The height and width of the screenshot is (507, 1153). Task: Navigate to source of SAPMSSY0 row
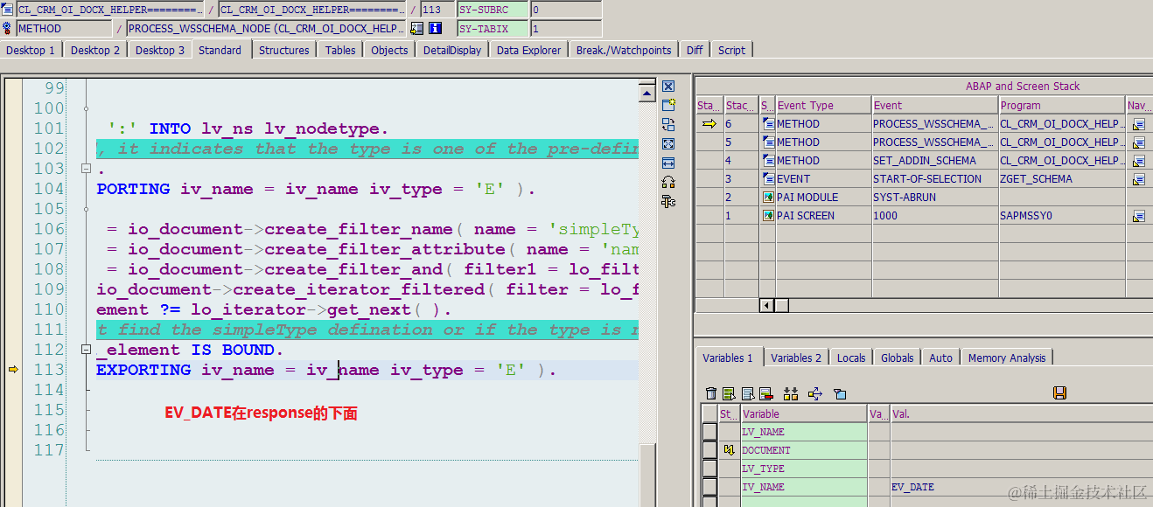(1138, 216)
